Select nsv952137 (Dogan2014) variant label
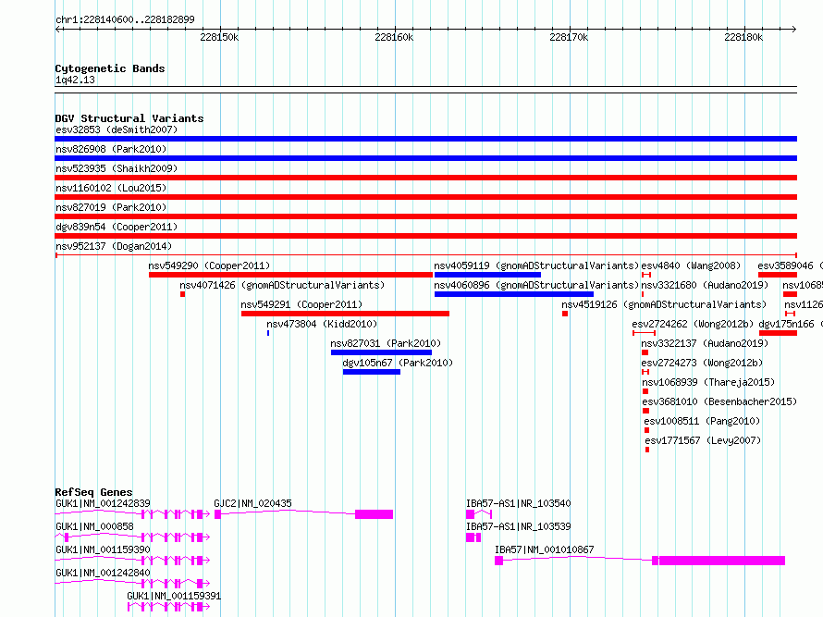This screenshot has height=617, width=823. pos(114,246)
